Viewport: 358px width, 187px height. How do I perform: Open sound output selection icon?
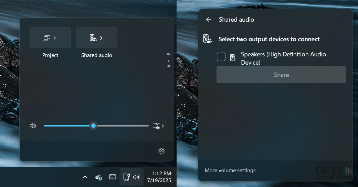[156, 126]
